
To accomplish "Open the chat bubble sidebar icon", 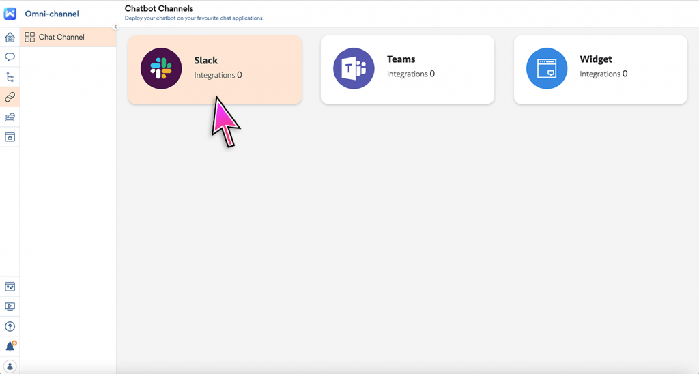I will [10, 57].
